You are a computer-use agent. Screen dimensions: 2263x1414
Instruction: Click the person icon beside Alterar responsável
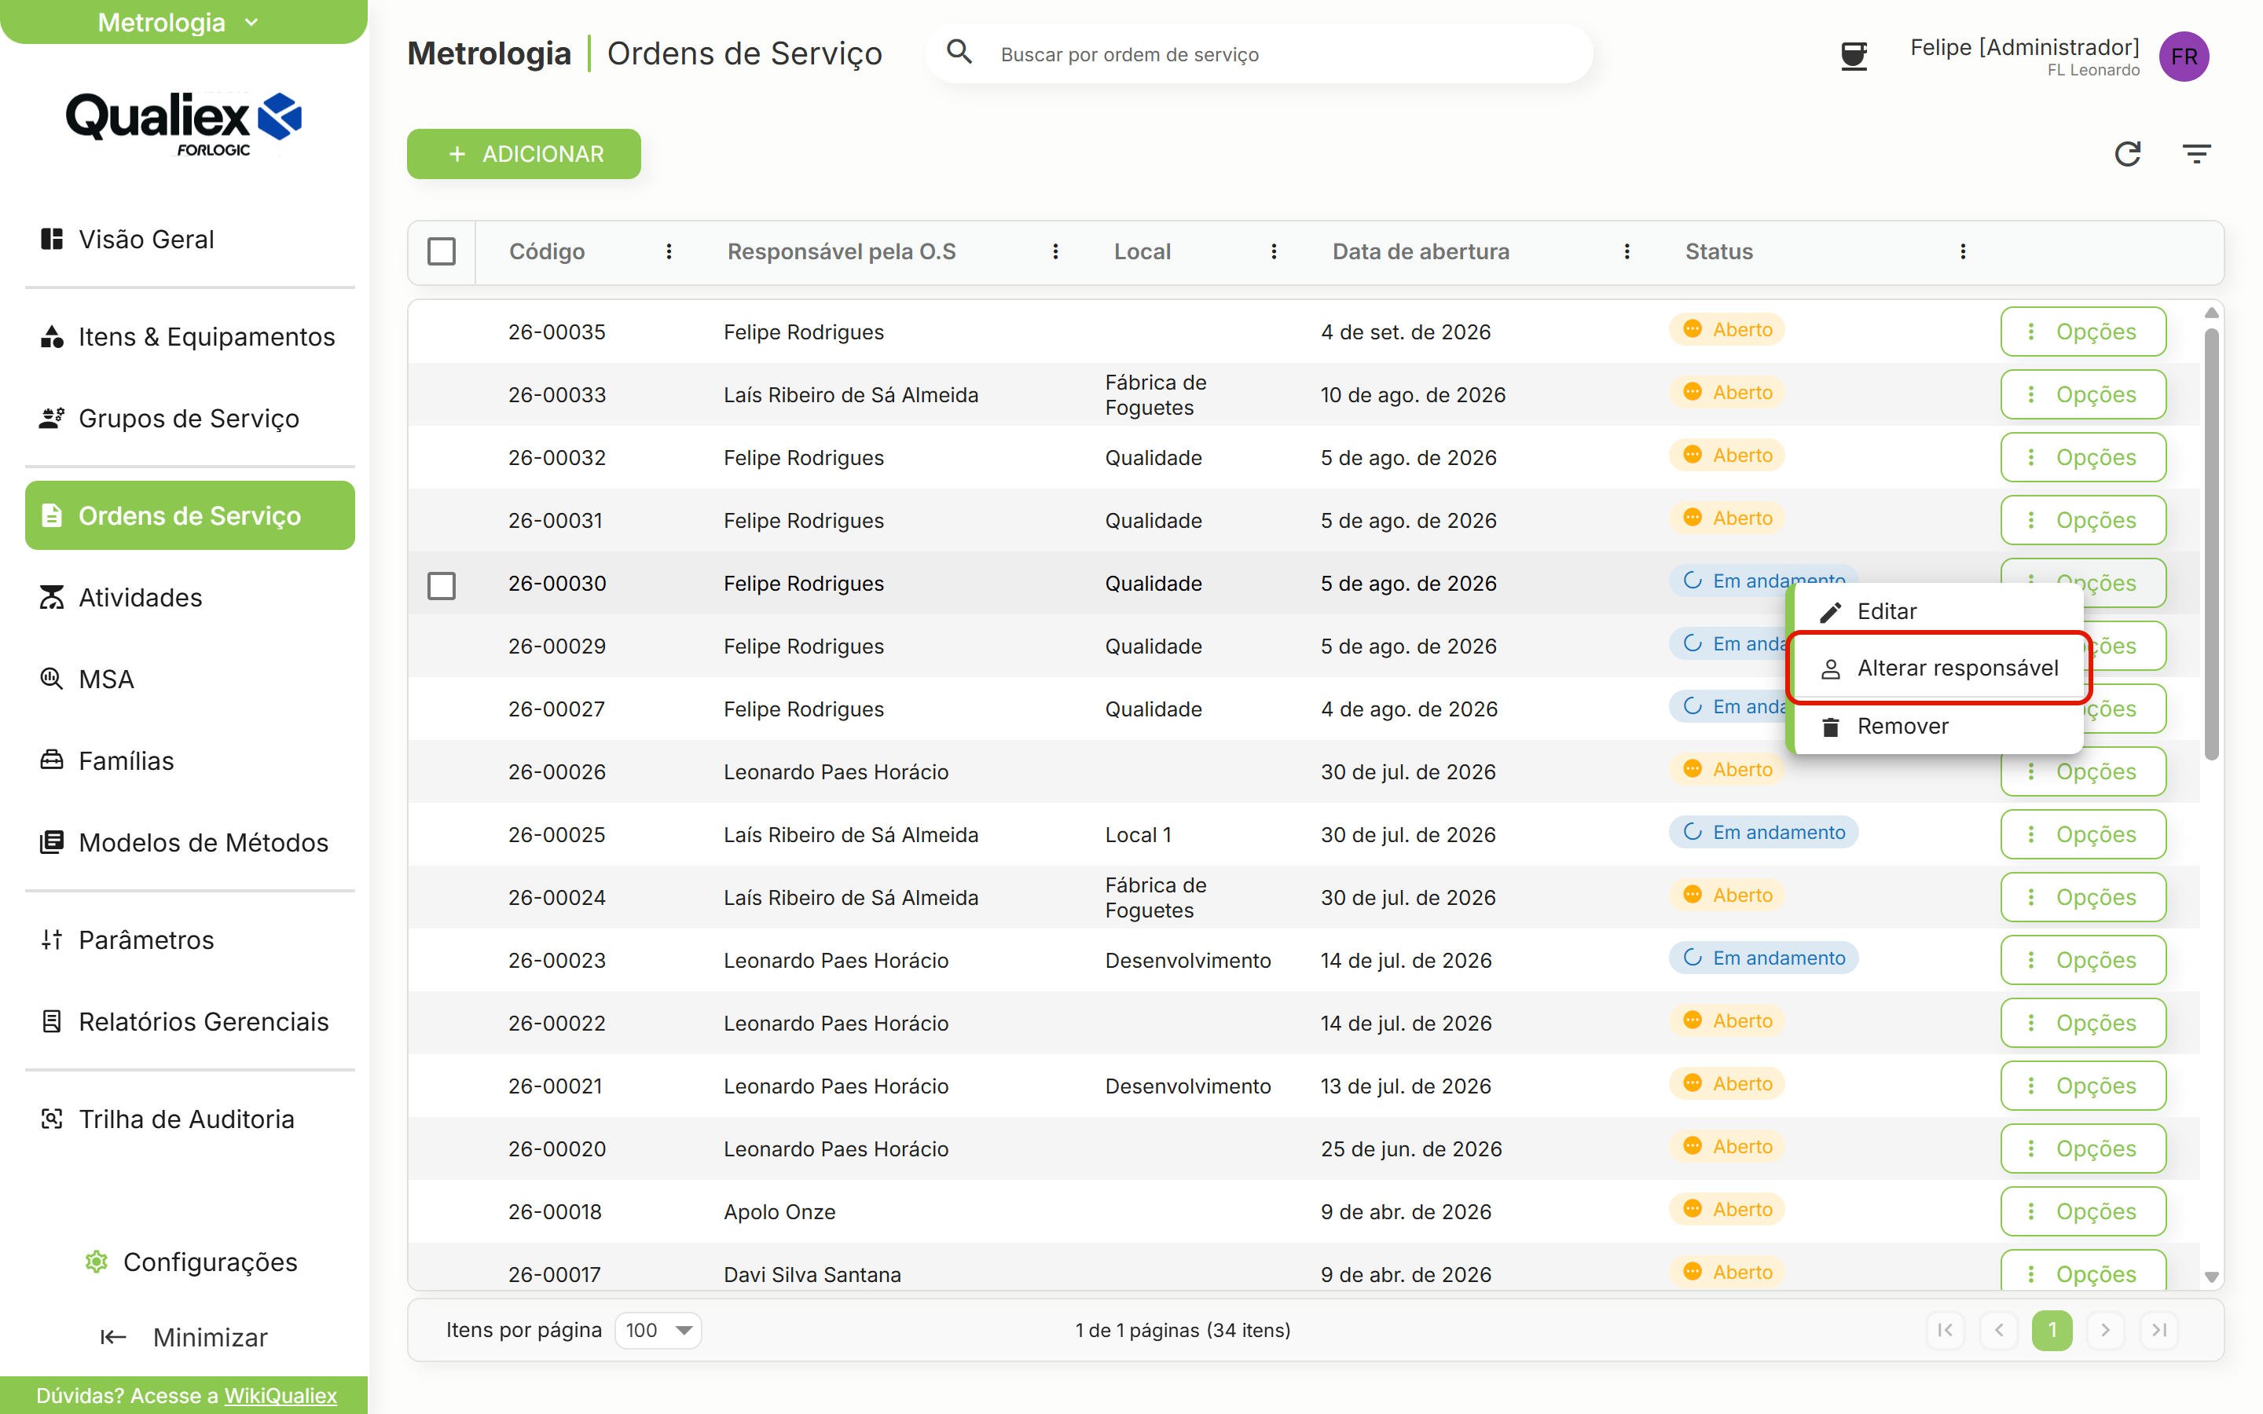1831,669
